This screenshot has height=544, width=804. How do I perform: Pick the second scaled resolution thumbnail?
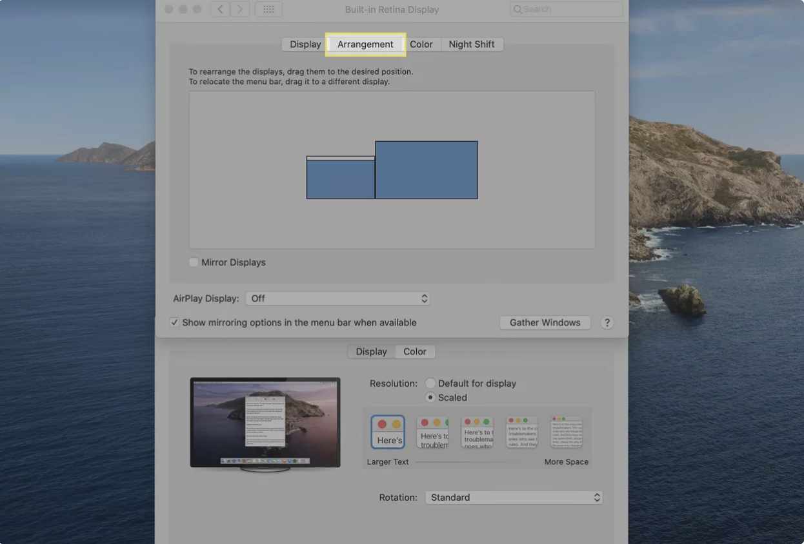(432, 432)
